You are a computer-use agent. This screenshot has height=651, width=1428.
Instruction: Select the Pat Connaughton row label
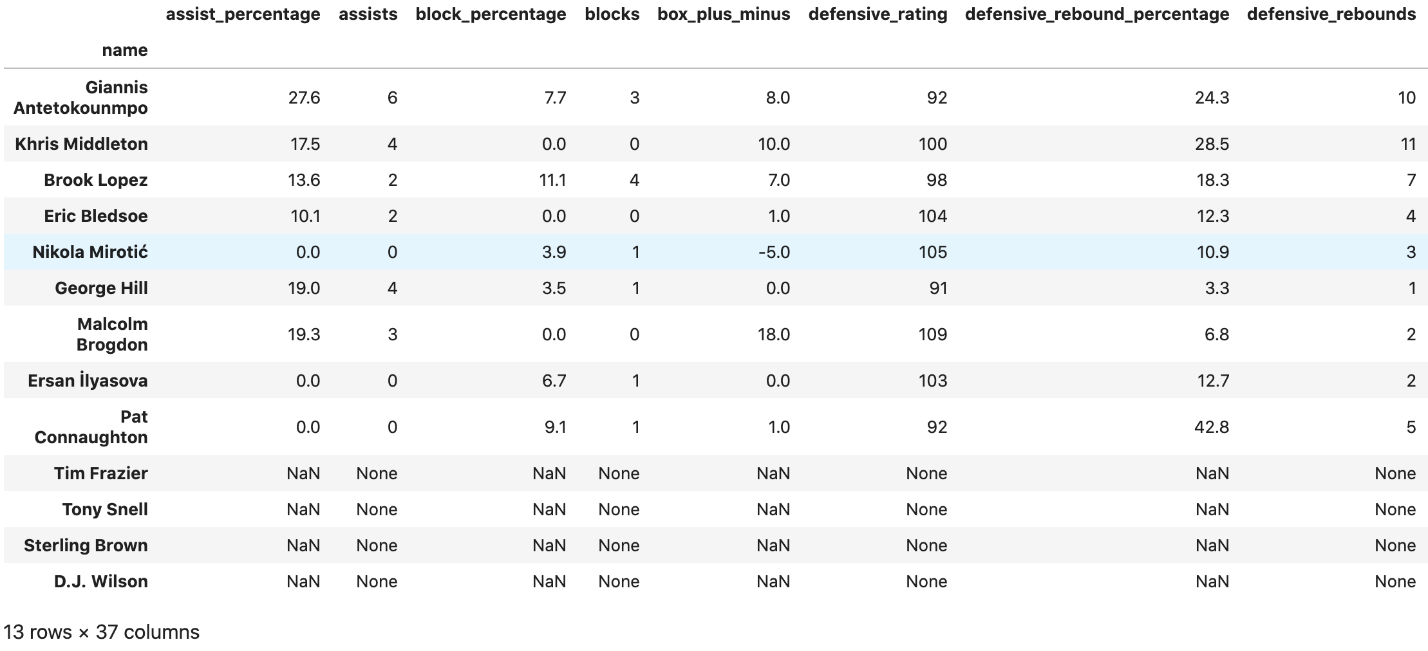(91, 427)
